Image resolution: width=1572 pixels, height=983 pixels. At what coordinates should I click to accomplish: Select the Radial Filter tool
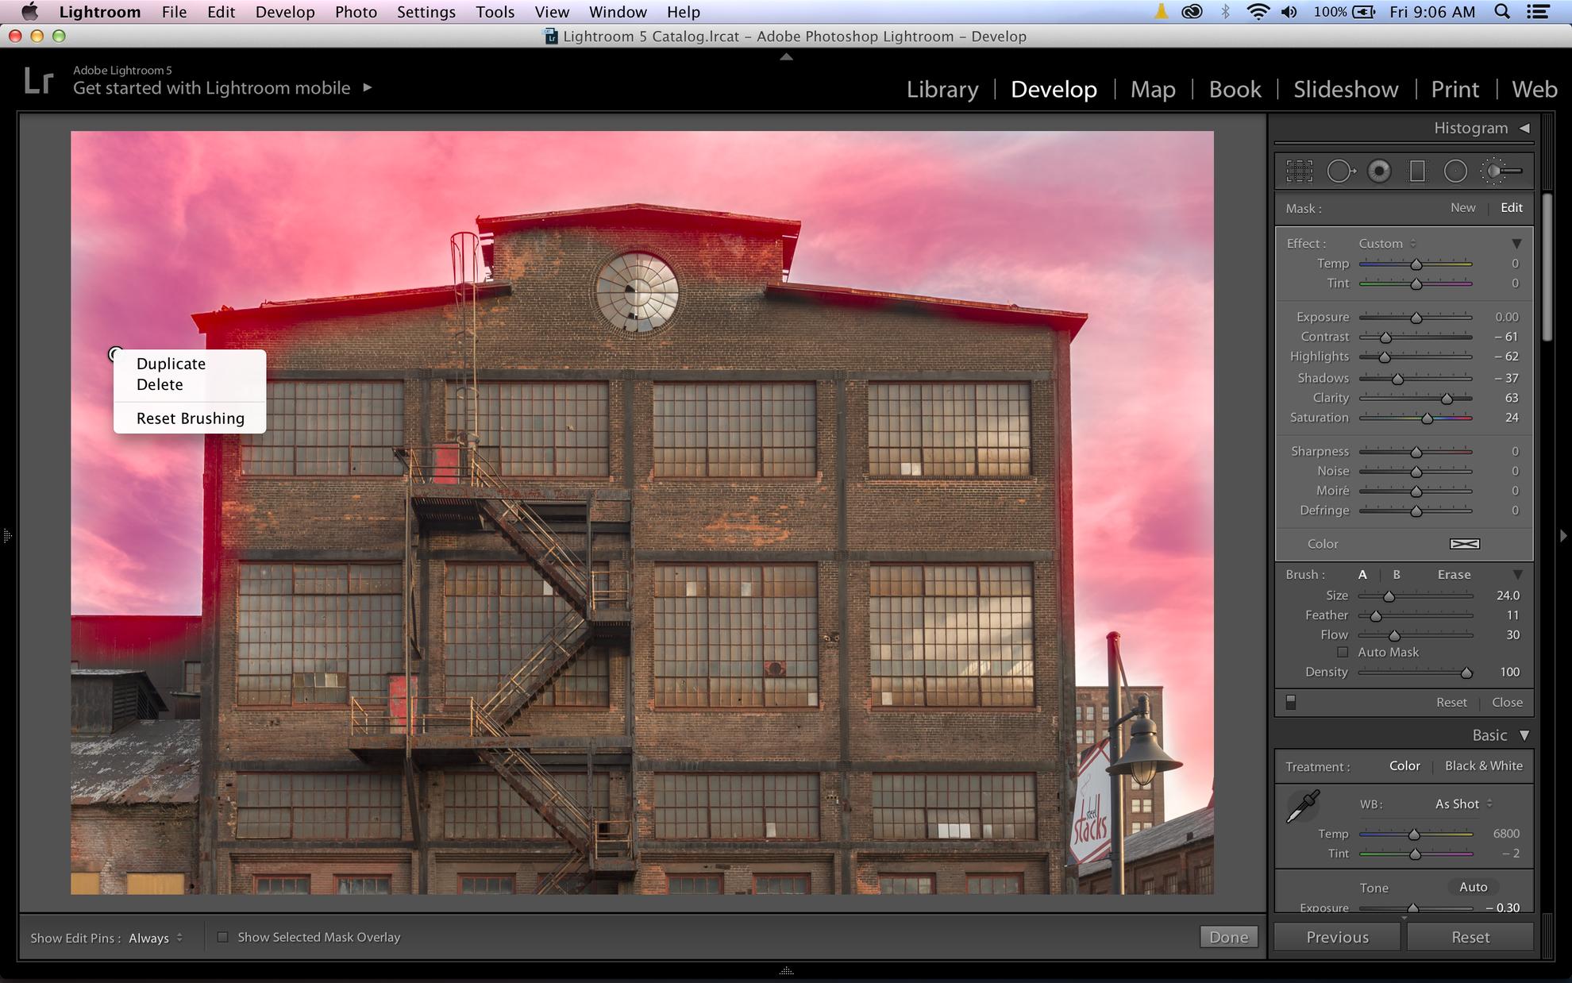(1455, 171)
